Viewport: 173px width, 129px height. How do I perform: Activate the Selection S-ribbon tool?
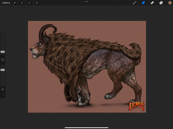pyautogui.click(x=29, y=3)
